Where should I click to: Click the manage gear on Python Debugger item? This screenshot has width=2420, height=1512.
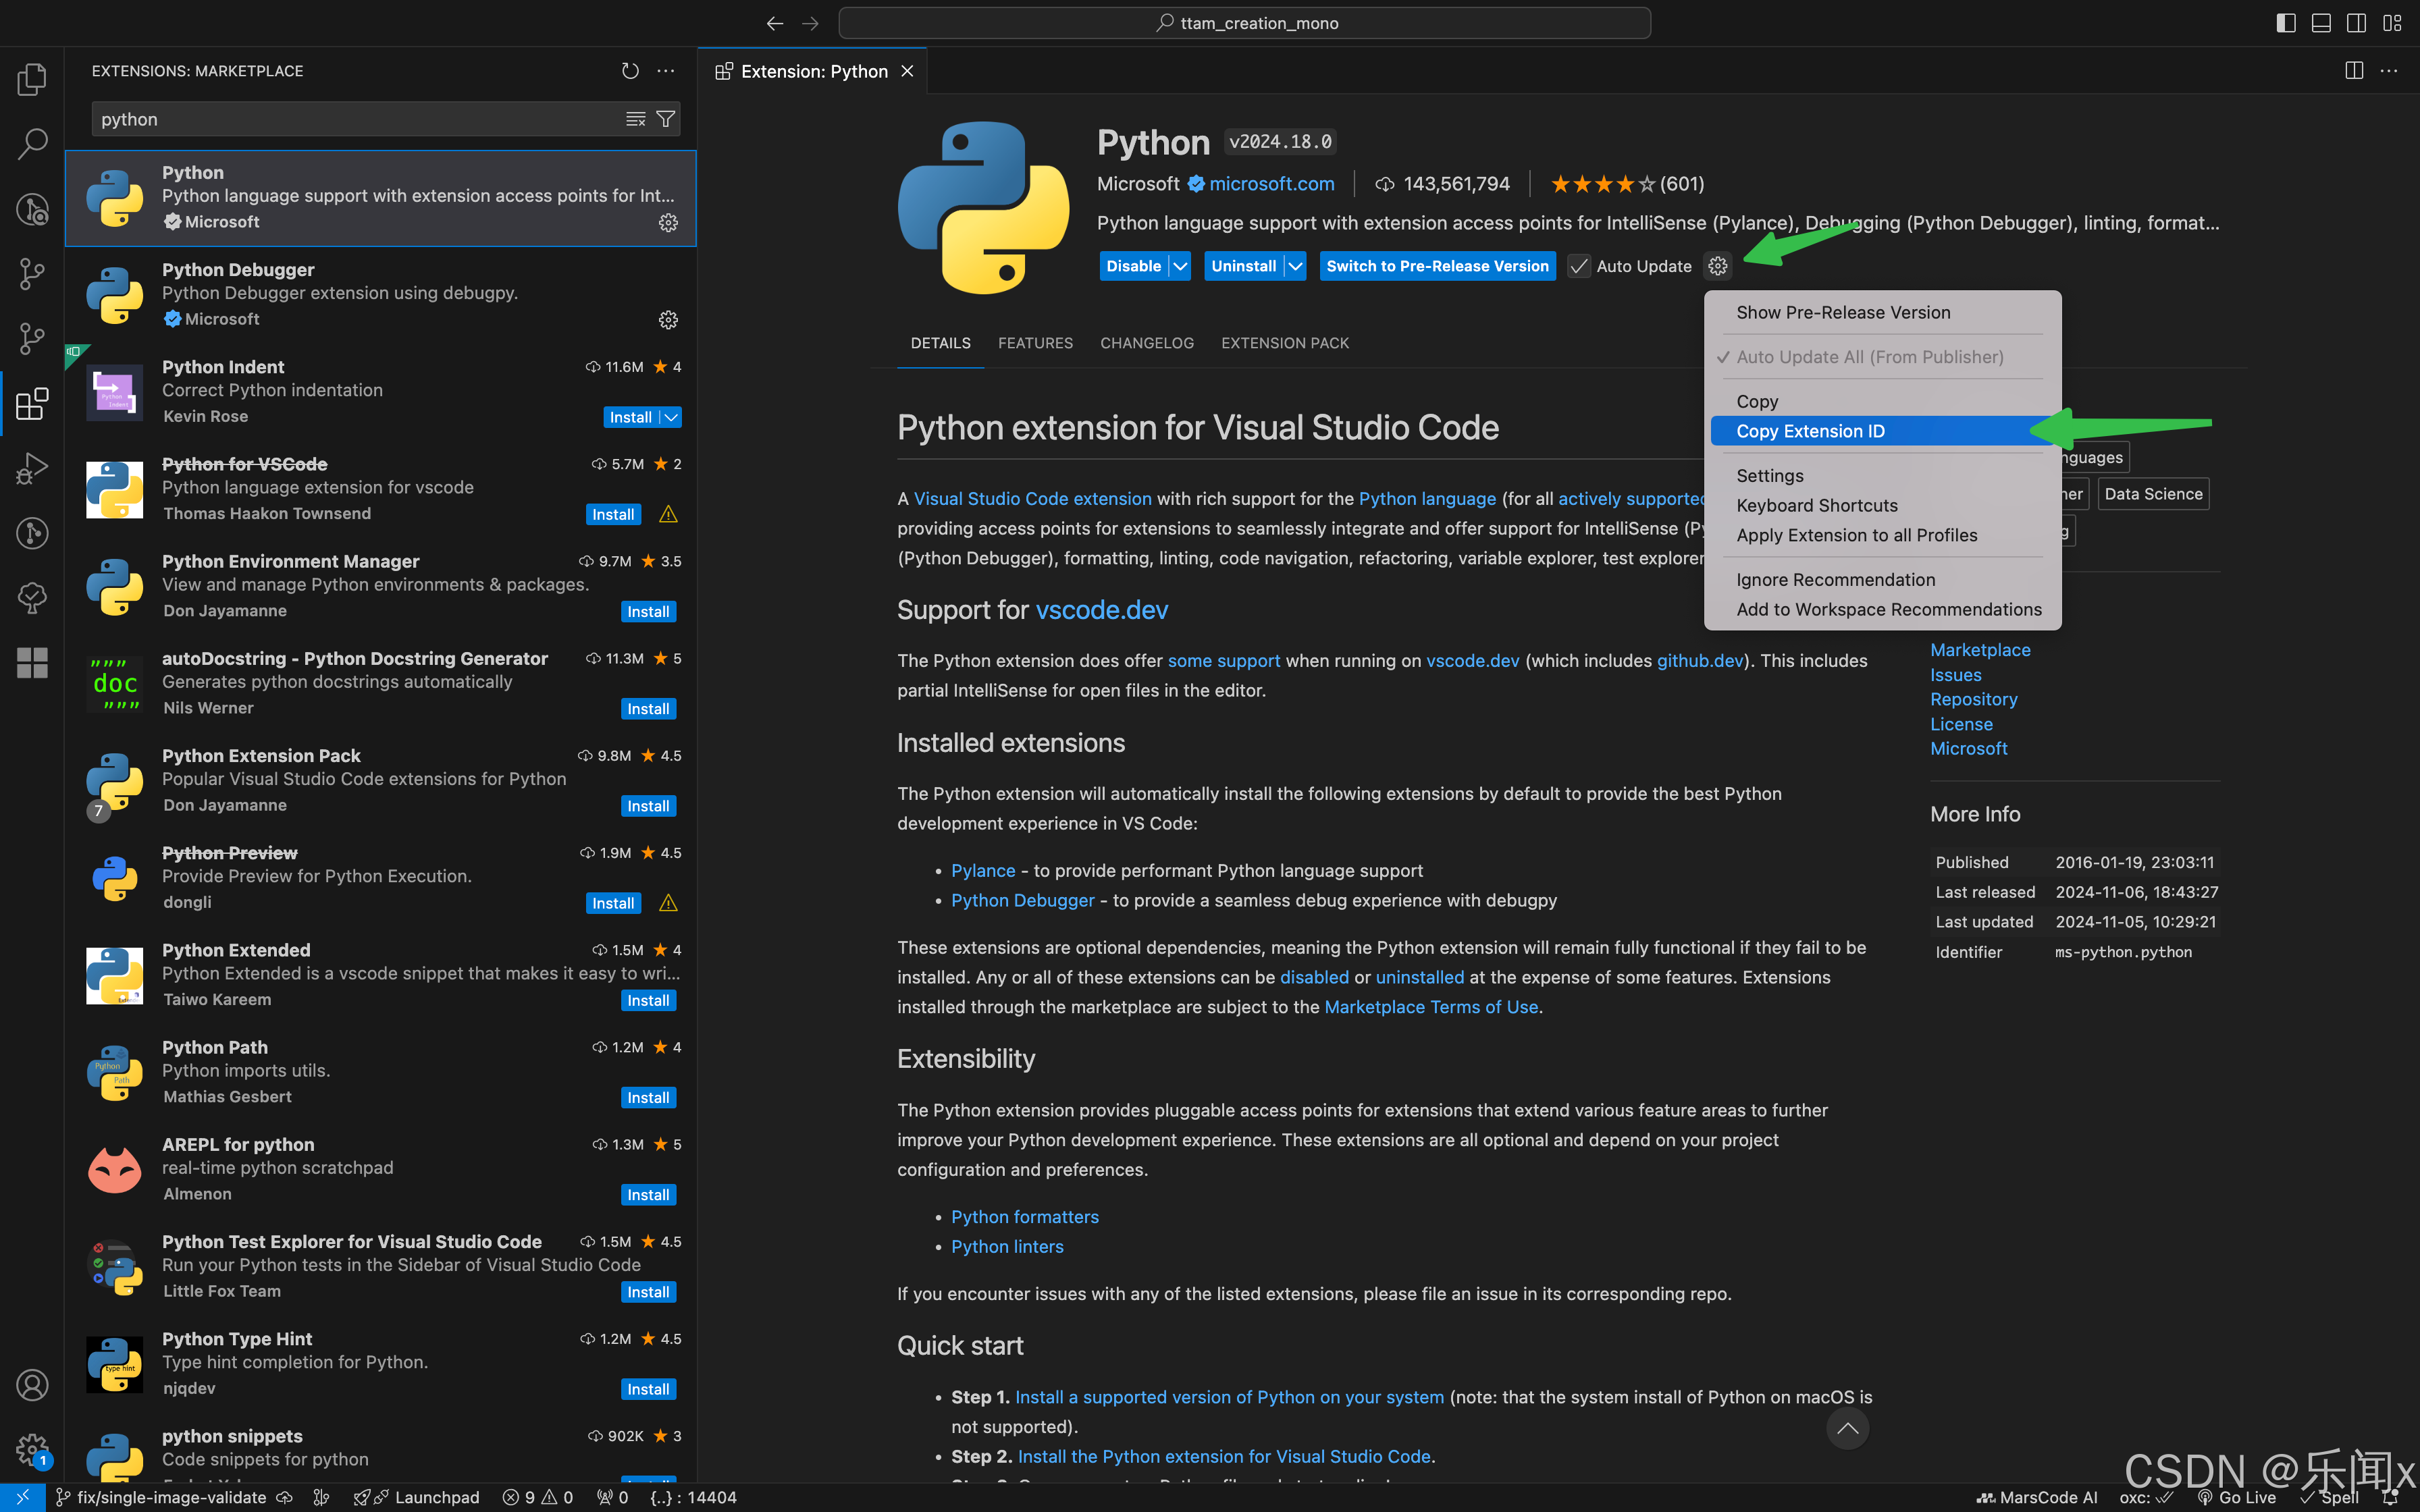pos(668,320)
